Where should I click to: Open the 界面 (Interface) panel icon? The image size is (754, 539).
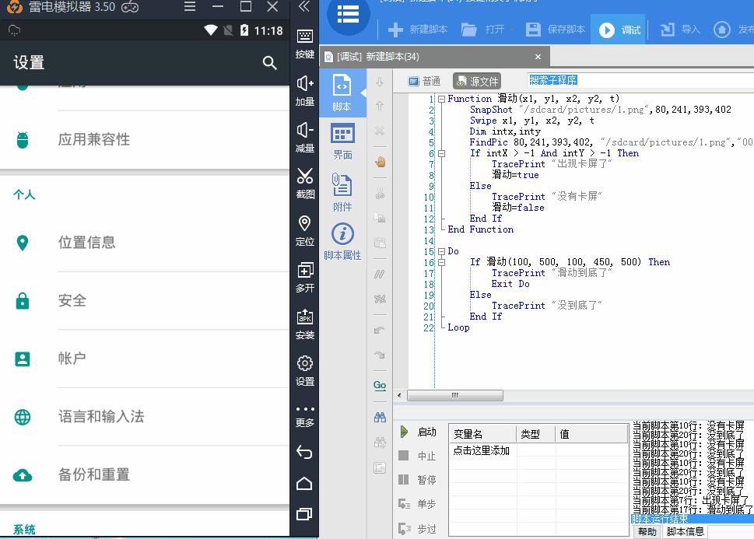(x=342, y=141)
